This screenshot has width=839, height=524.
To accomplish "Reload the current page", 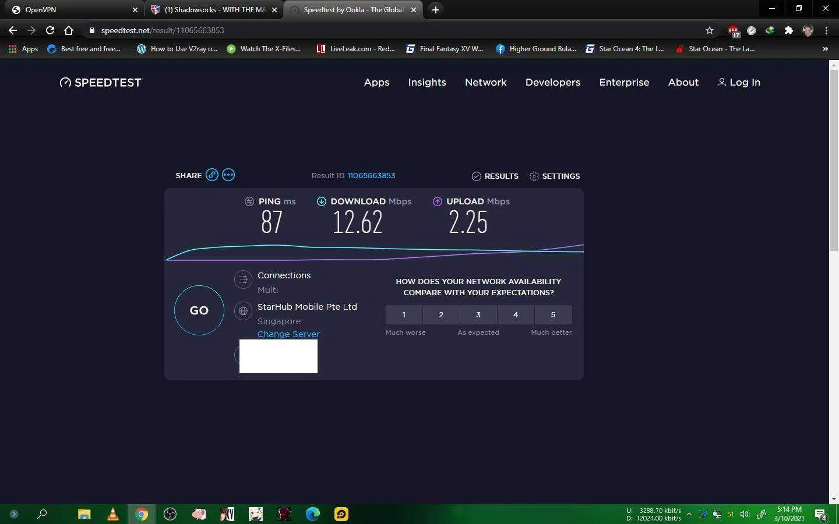I will coord(50,30).
